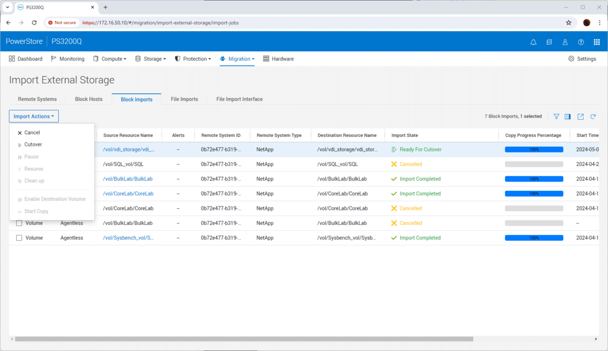The height and width of the screenshot is (351, 608).
Task: Close the PS3200Q browser tab
Action: [92, 7]
